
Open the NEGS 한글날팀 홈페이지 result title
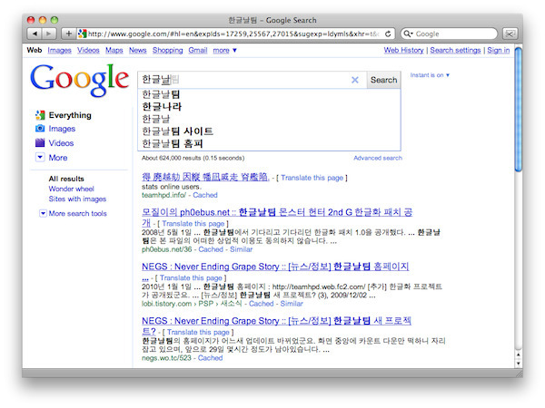point(275,267)
